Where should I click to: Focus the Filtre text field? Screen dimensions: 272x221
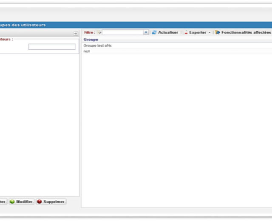pyautogui.click(x=122, y=32)
